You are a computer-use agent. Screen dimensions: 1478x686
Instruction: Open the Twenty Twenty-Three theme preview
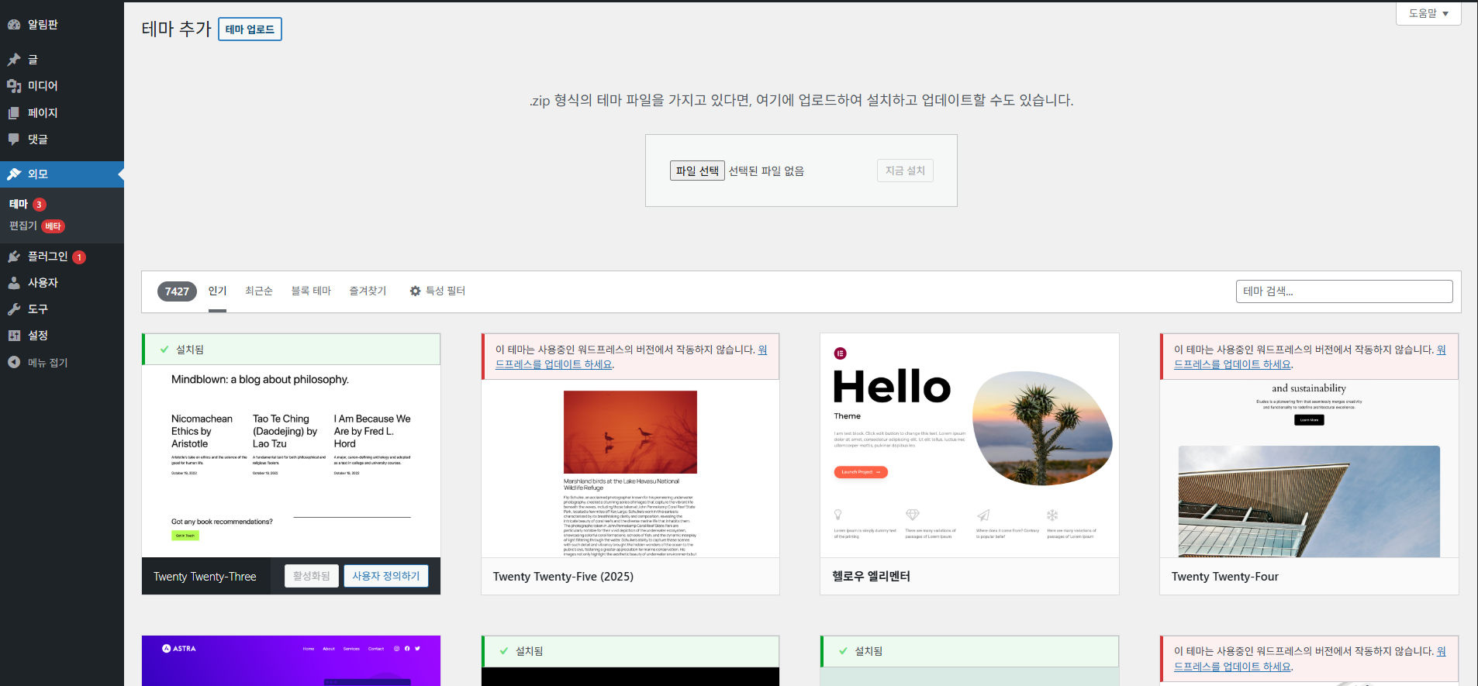point(291,460)
